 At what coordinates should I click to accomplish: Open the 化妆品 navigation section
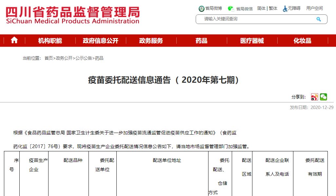(302, 41)
